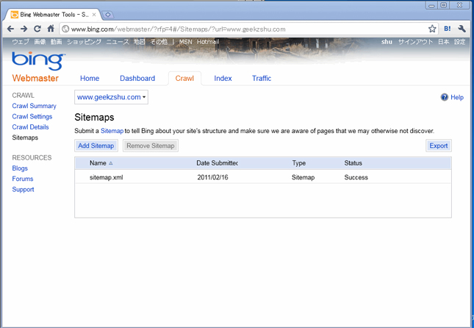Click the blue Help question mark icon
This screenshot has height=328, width=474.
tap(444, 97)
